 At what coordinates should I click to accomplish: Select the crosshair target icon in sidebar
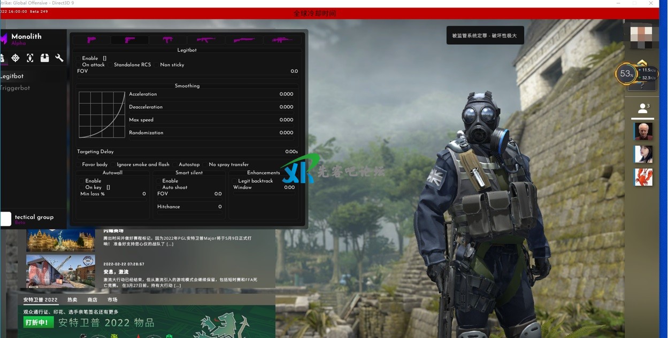coord(16,58)
